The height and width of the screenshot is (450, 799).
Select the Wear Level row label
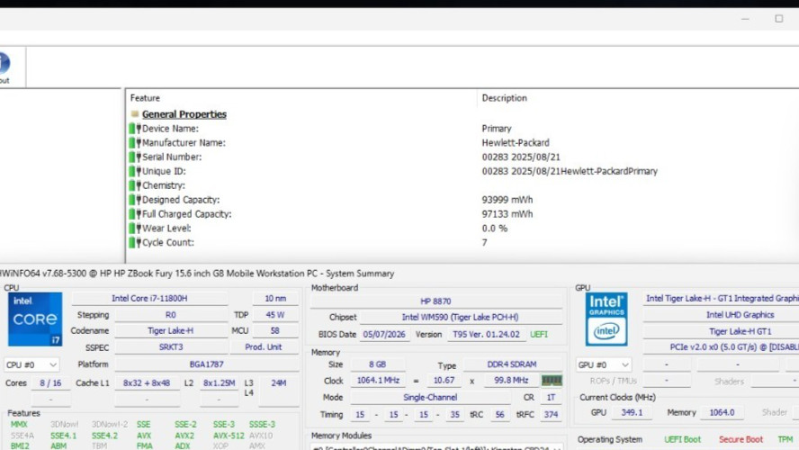point(166,229)
